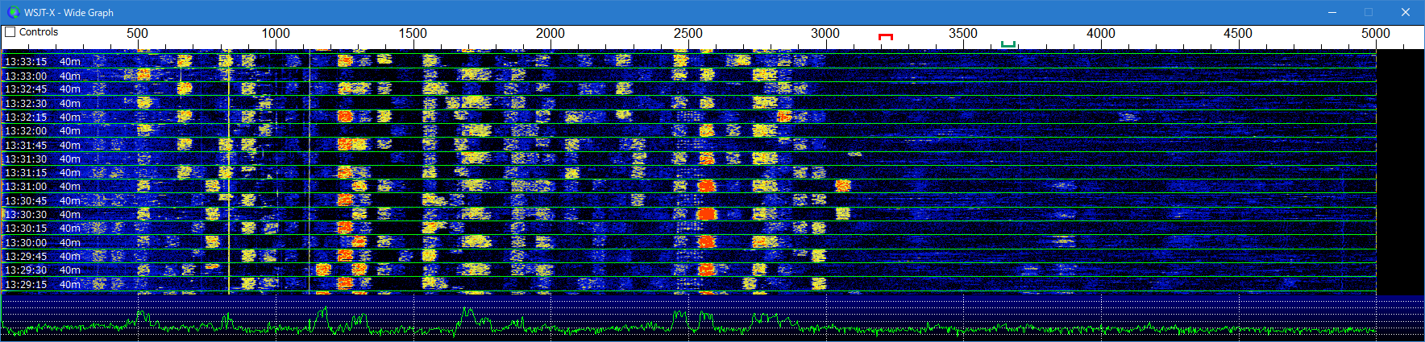The image size is (1425, 342).
Task: Click the 2500 Hz label on the scale
Action: coord(688,34)
